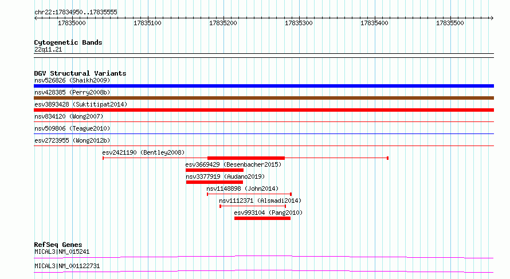Viewport: 510px width, 279px height.
Task: Click the DGV Structural Variants track heading
Action: 80,73
